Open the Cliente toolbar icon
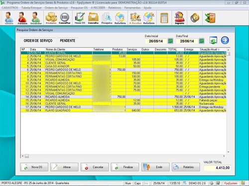249x186 pixels. (x=9, y=18)
